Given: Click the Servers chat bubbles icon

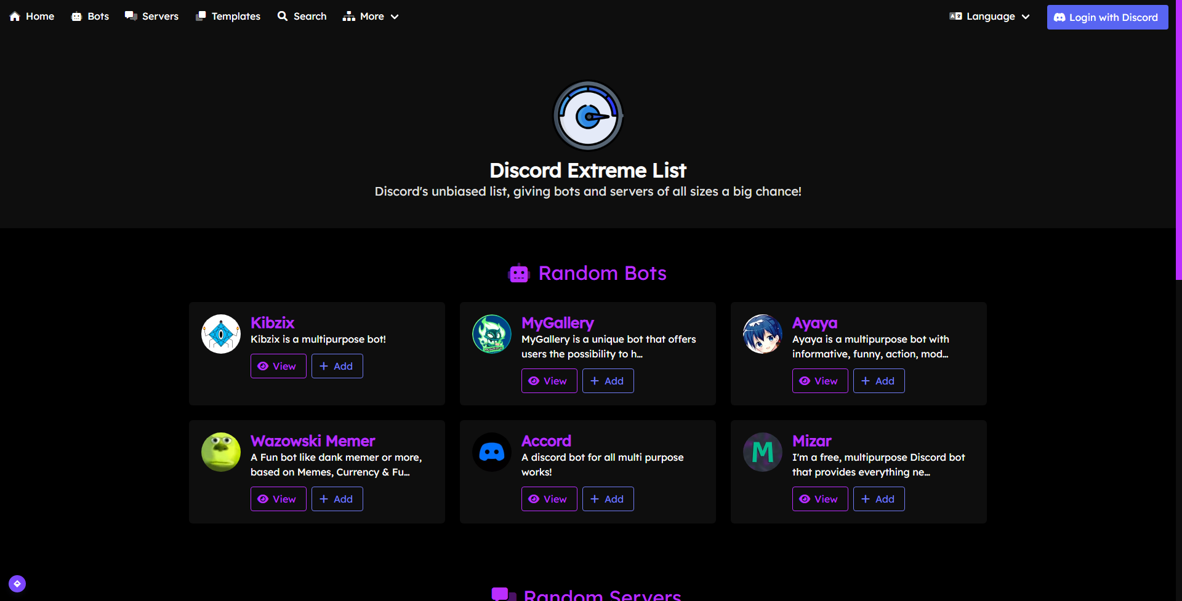Looking at the screenshot, I should (131, 16).
